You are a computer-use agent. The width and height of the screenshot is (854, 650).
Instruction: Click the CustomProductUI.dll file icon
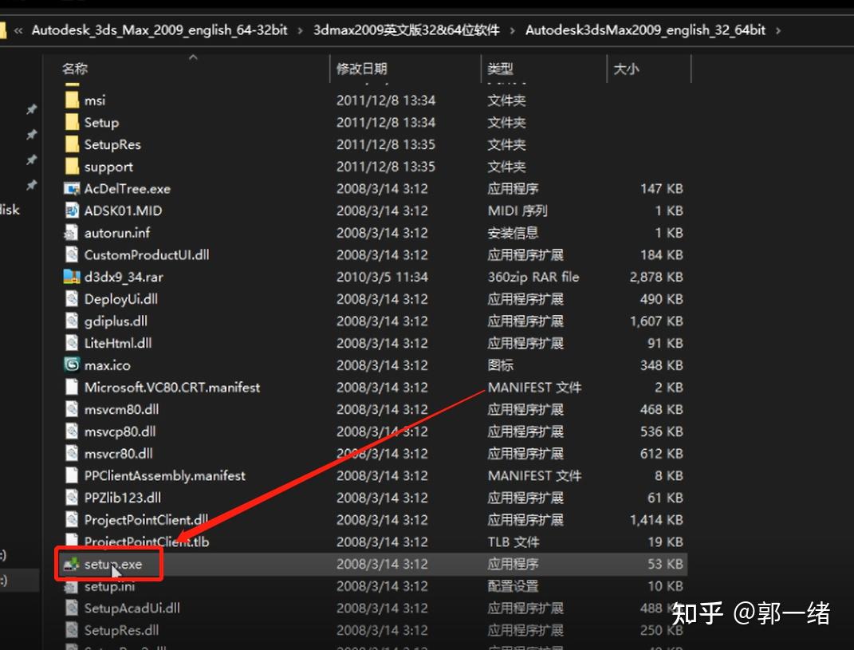coord(71,254)
